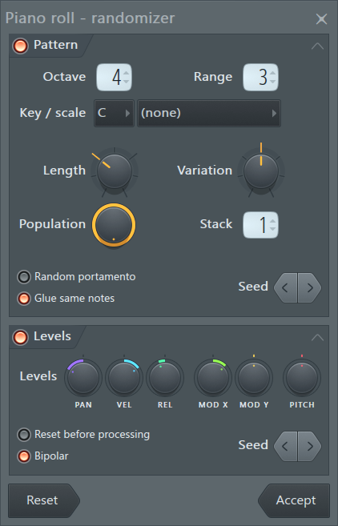Screen dimensions: 338x526
Task: Toggle the Pattern section enable light
Action: [x=20, y=46]
